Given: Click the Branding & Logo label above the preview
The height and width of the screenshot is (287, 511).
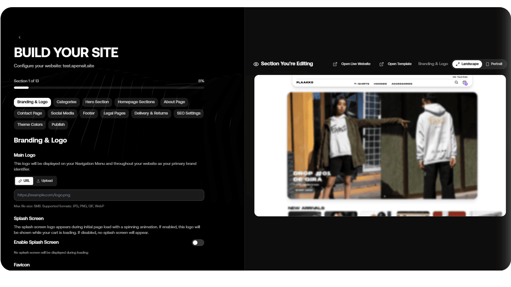Looking at the screenshot, I should [x=433, y=64].
